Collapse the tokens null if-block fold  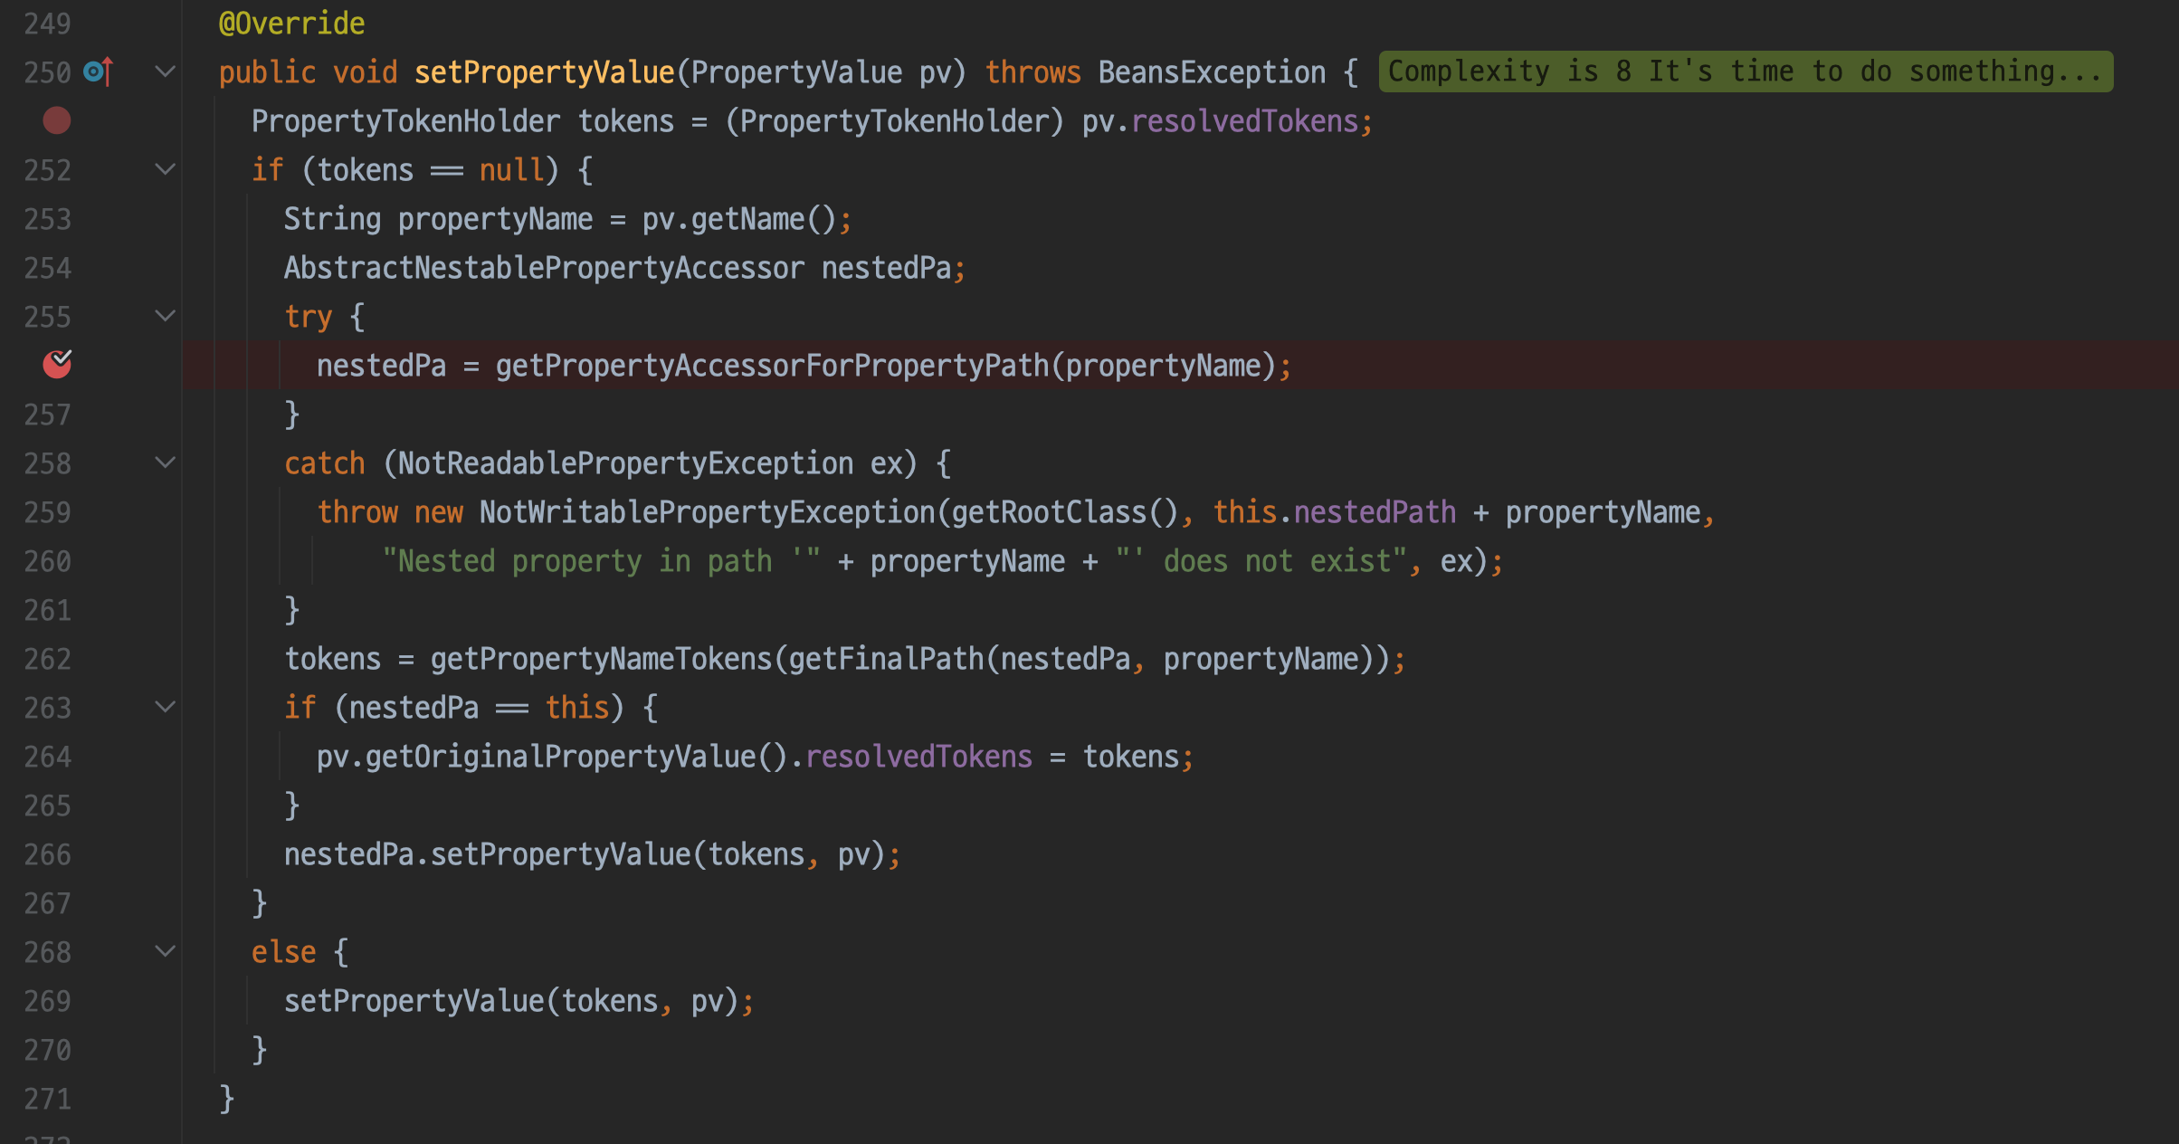(165, 169)
